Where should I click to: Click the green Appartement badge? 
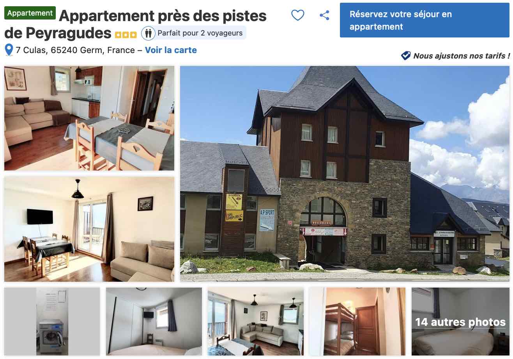click(30, 13)
